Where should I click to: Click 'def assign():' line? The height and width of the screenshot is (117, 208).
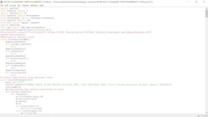[x=19, y=94]
